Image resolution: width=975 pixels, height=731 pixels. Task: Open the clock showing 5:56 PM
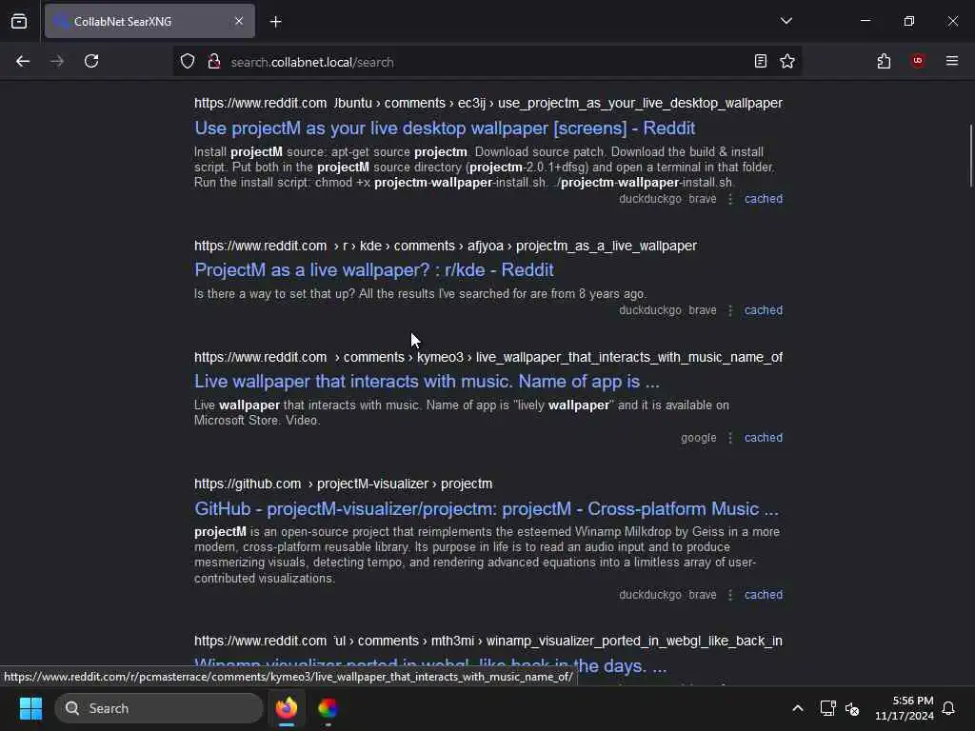pyautogui.click(x=905, y=708)
